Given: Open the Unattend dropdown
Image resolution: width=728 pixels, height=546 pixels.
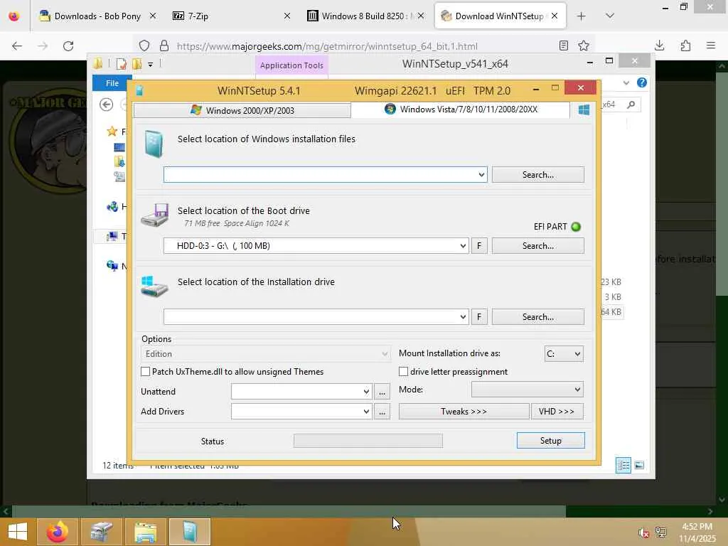Looking at the screenshot, I should pos(366,392).
